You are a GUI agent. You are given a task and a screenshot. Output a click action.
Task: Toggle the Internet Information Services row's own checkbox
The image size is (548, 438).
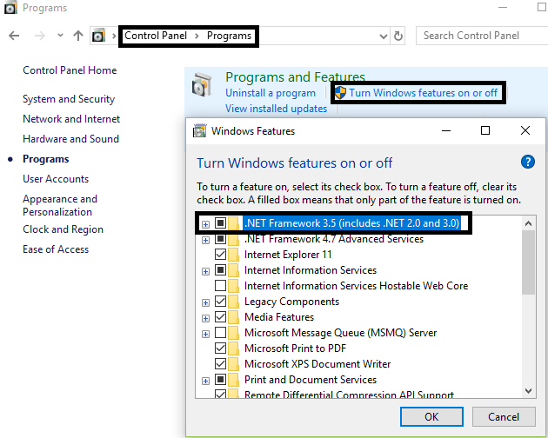[221, 270]
